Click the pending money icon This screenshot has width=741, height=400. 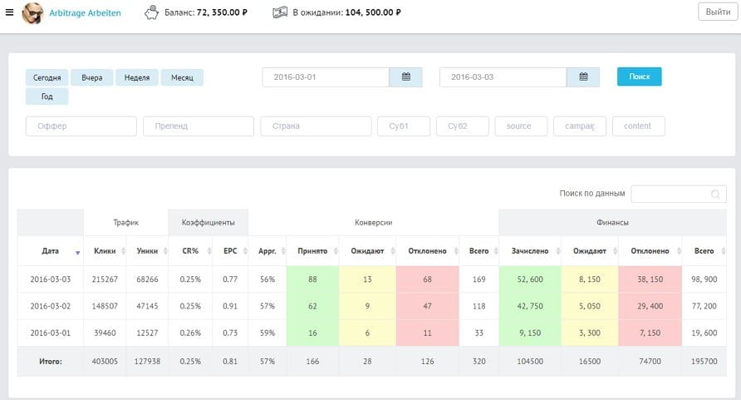click(x=280, y=12)
